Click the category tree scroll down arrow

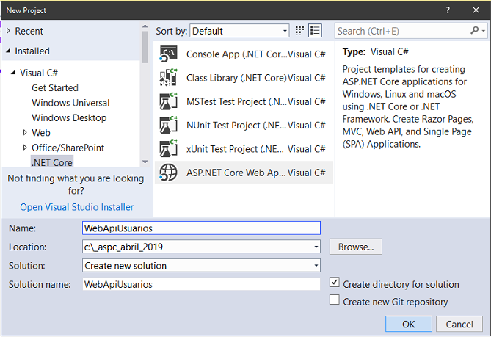(x=145, y=162)
